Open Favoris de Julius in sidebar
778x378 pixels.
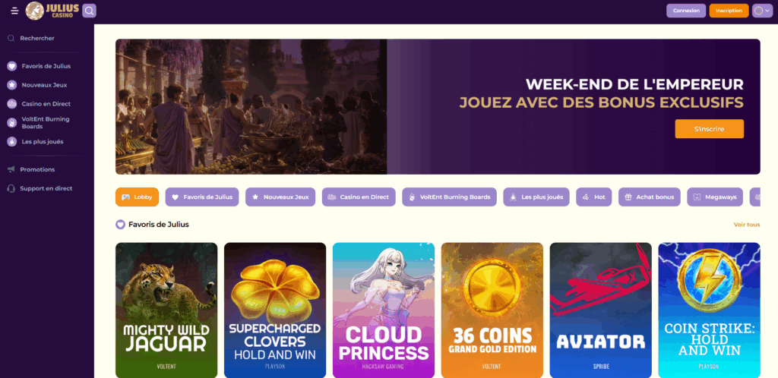pyautogui.click(x=45, y=66)
